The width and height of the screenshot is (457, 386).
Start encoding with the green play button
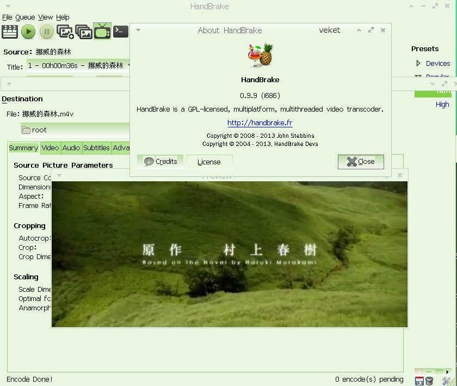pos(28,32)
